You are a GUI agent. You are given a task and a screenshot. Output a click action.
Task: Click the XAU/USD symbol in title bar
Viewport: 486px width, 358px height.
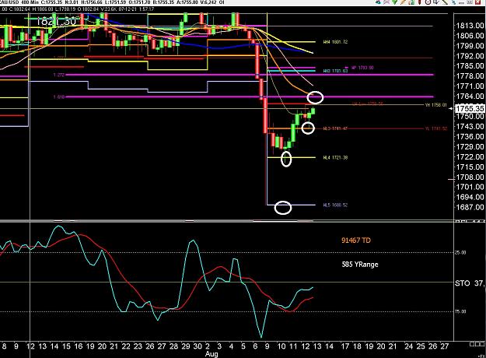pos(9,2)
